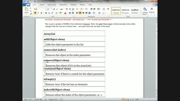Toggle Underline formatting
The width and height of the screenshot is (180, 101).
tap(41, 13)
